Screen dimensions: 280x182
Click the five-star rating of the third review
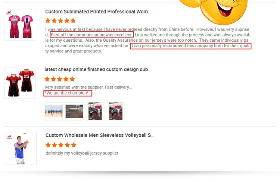pyautogui.click(x=61, y=145)
